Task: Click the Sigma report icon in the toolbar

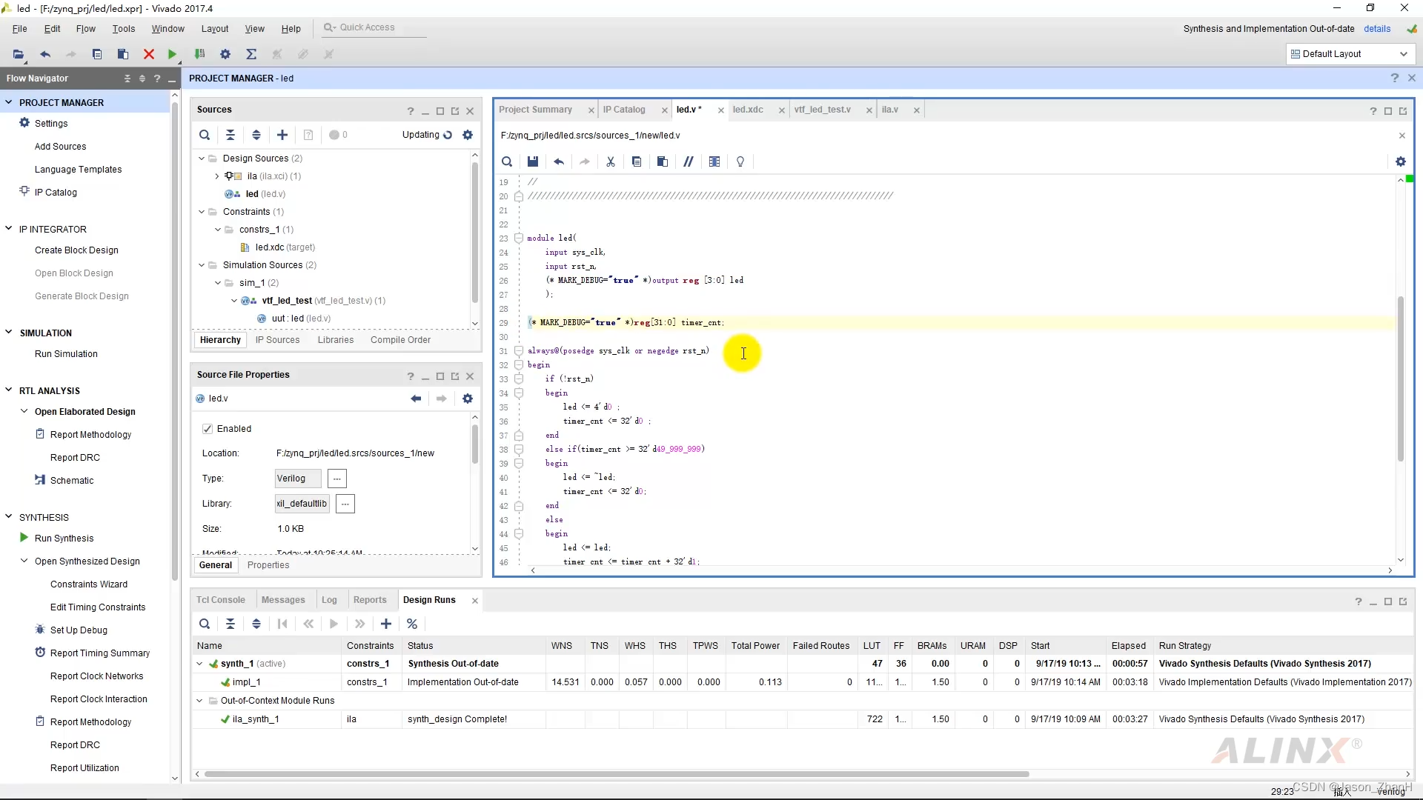Action: coord(251,54)
